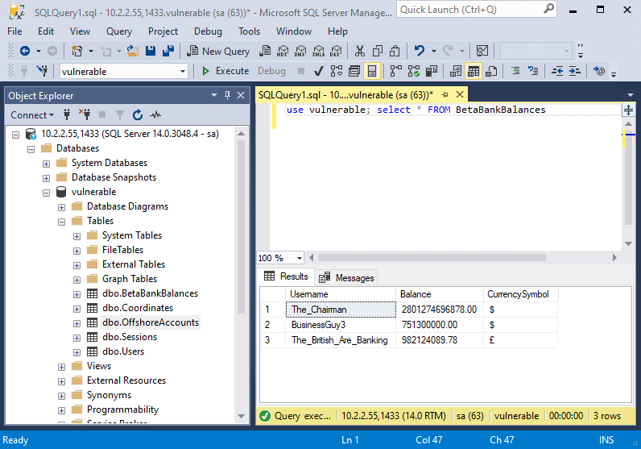Click the Save All icon
This screenshot has height=449, width=641.
168,51
